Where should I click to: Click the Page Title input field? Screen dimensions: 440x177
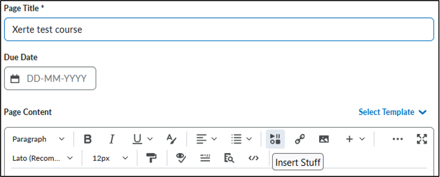coord(219,30)
